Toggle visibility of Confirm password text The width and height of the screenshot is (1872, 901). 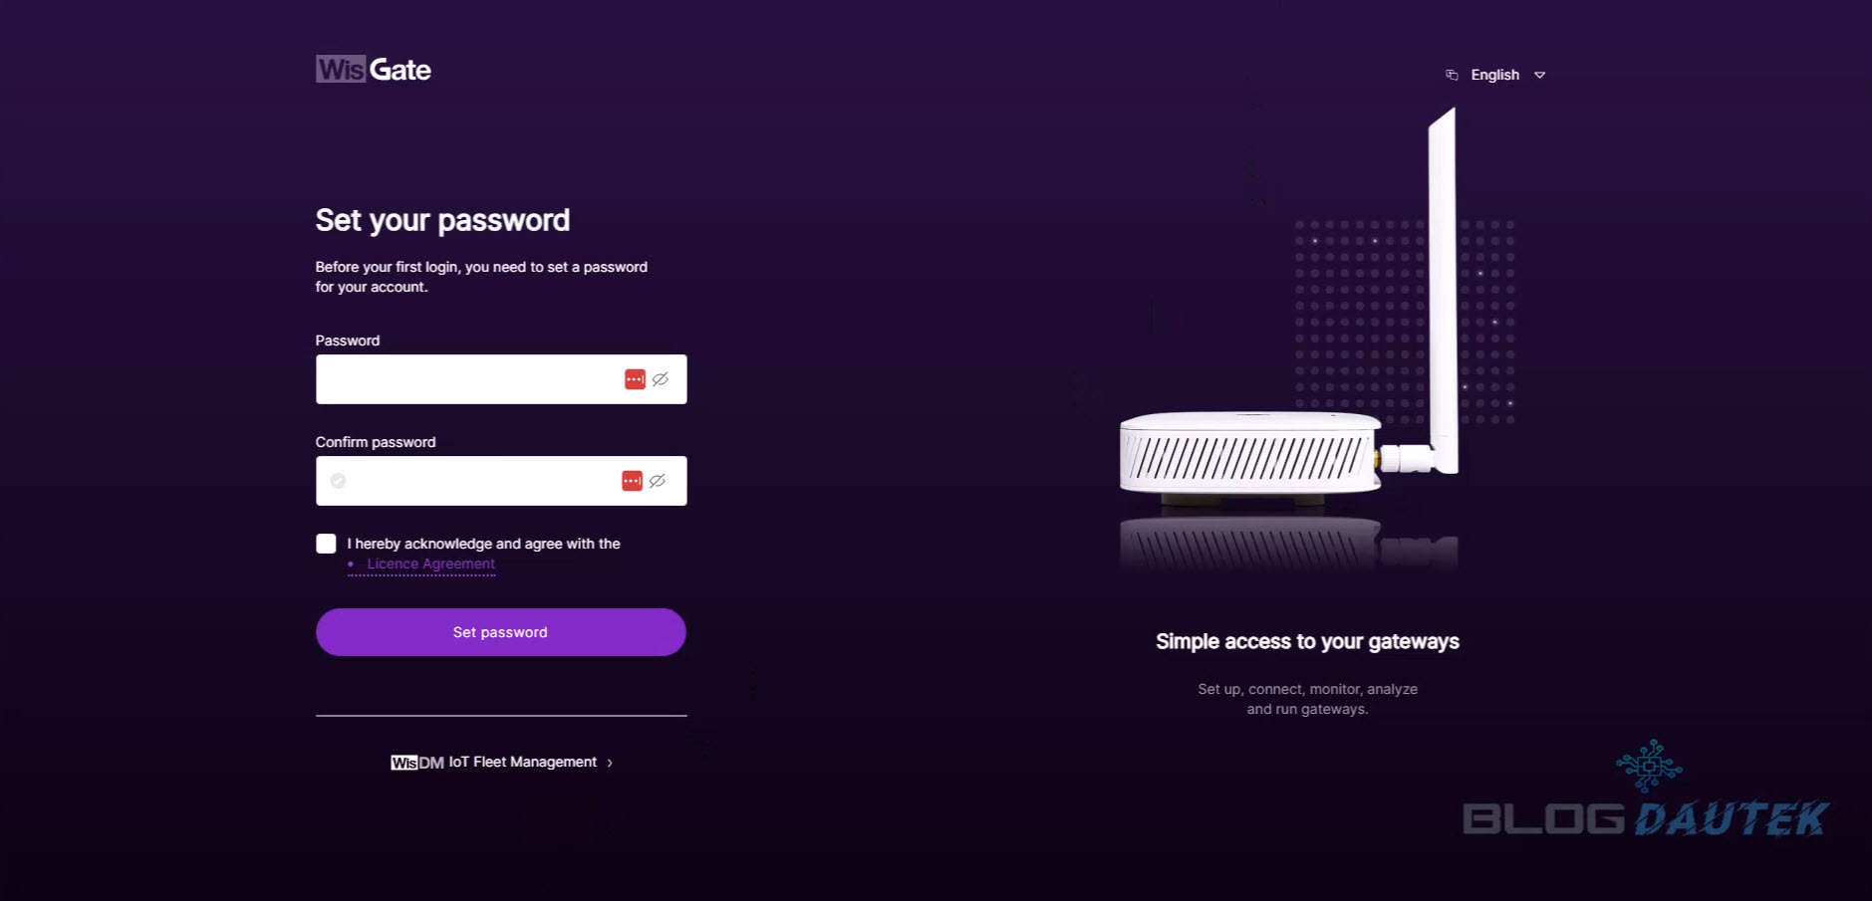(658, 481)
